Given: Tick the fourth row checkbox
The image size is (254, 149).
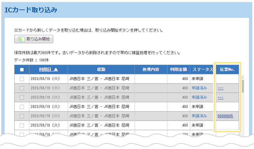Looking at the screenshot, I should pyautogui.click(x=22, y=107).
